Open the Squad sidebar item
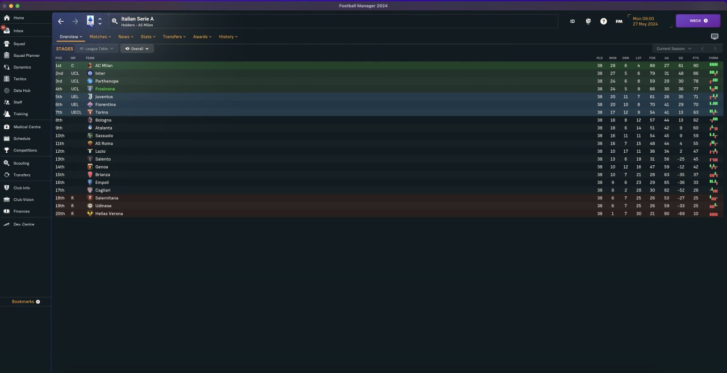 pos(19,44)
